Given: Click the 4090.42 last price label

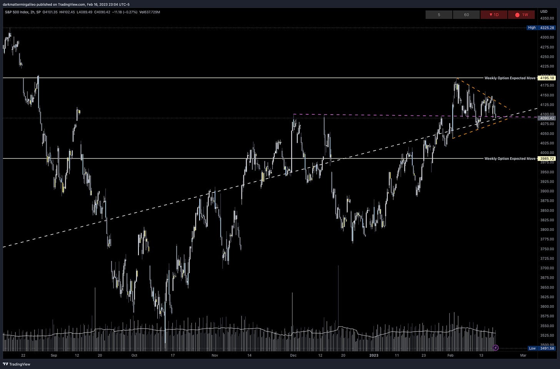Looking at the screenshot, I should click(x=547, y=118).
